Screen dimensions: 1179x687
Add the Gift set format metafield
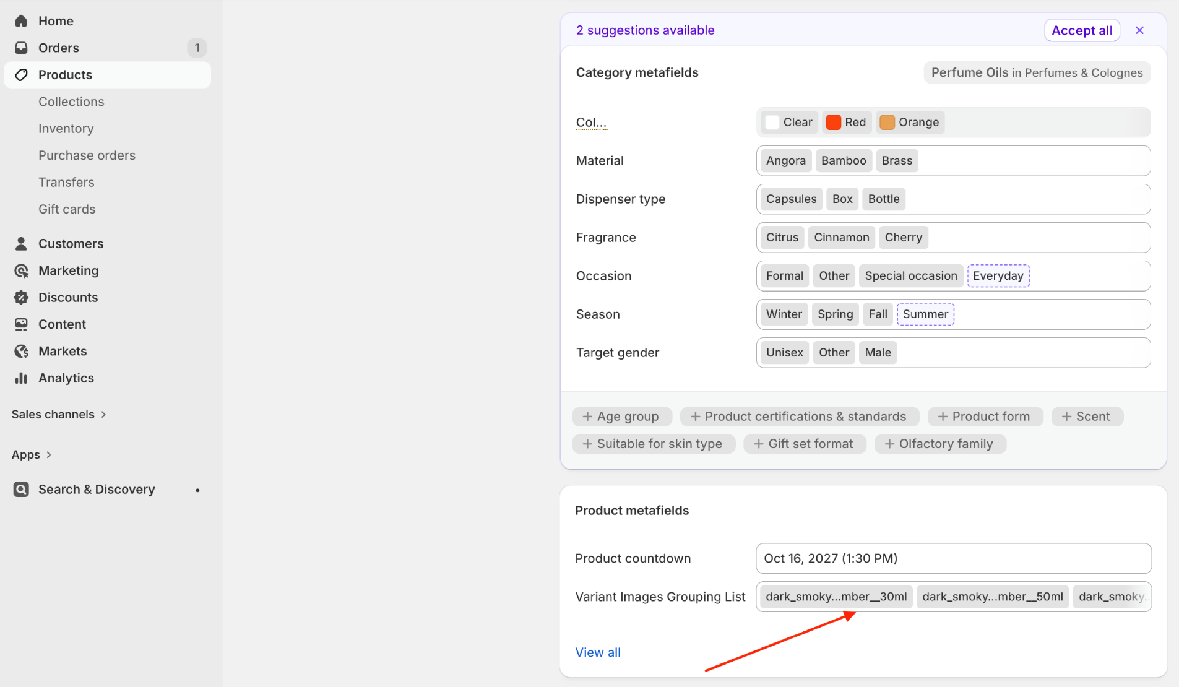click(x=803, y=444)
